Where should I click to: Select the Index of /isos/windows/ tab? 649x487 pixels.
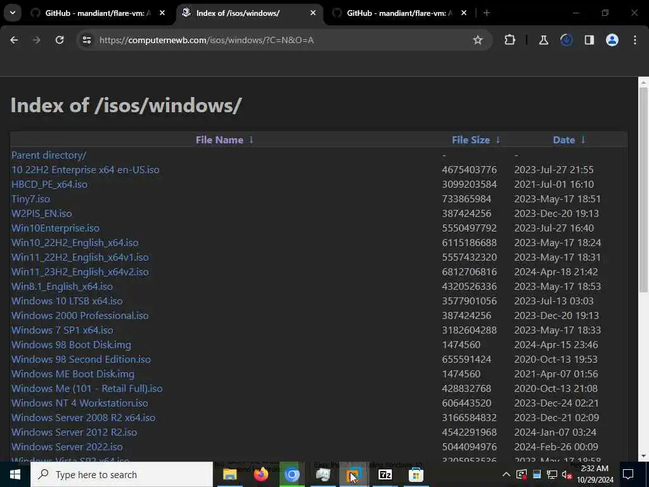pyautogui.click(x=249, y=13)
